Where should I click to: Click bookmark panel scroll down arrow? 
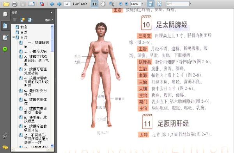click(x=52, y=145)
